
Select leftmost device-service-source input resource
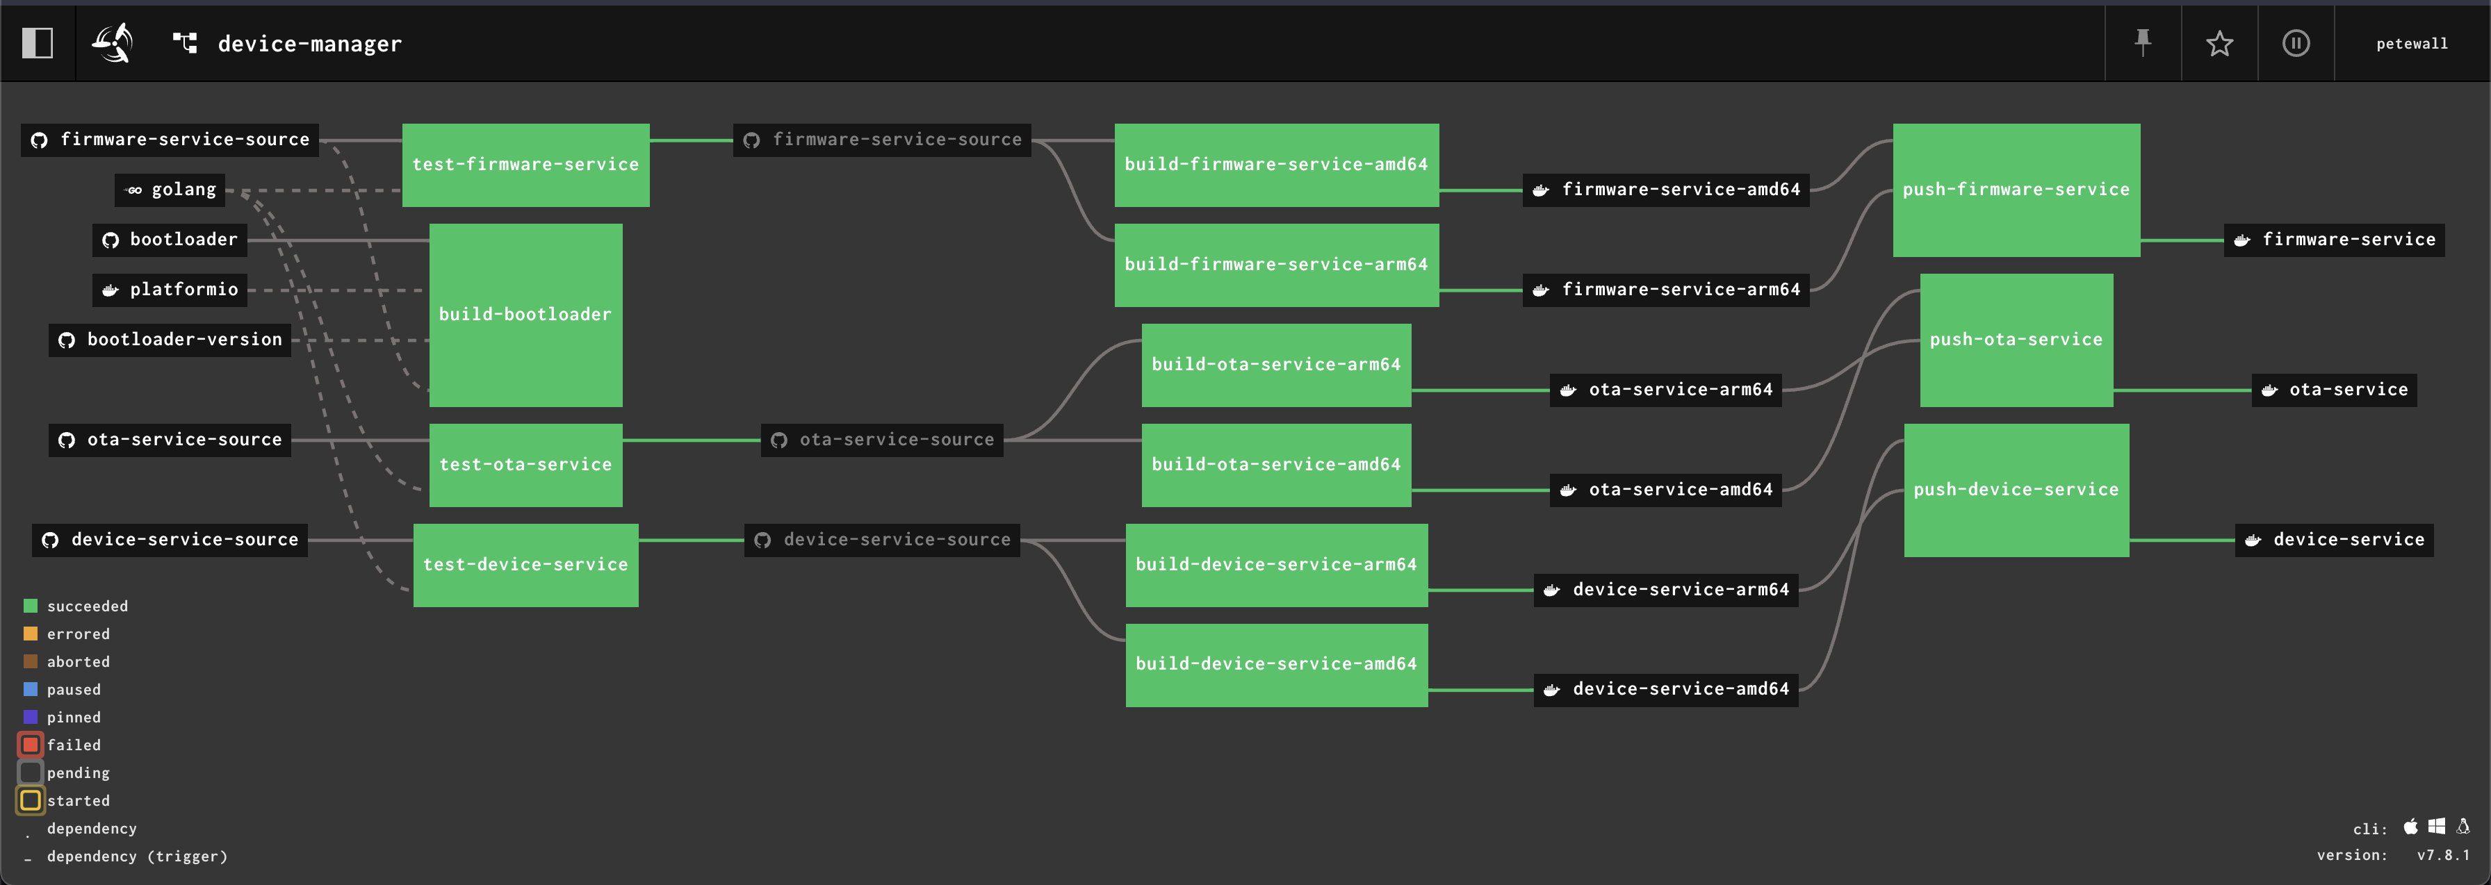(170, 540)
